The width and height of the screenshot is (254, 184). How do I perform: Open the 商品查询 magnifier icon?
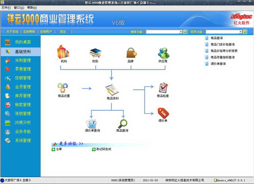tap(123, 124)
